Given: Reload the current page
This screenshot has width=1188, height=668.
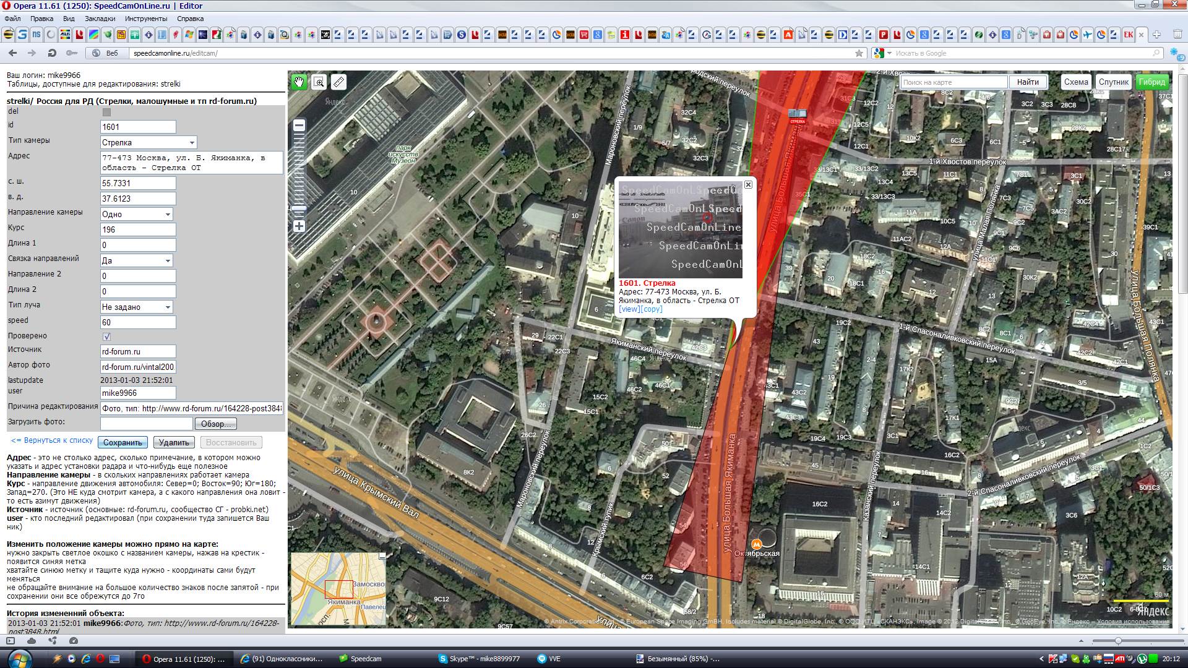Looking at the screenshot, I should coord(52,53).
